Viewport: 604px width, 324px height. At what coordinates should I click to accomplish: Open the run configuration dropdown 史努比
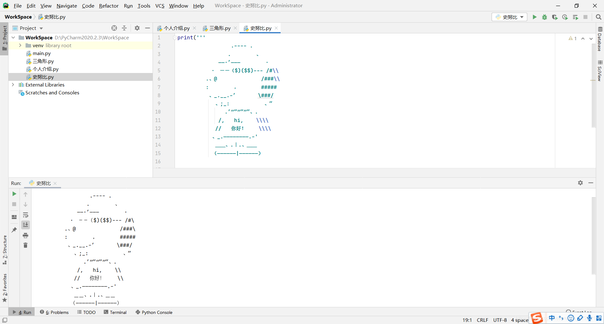tap(509, 17)
